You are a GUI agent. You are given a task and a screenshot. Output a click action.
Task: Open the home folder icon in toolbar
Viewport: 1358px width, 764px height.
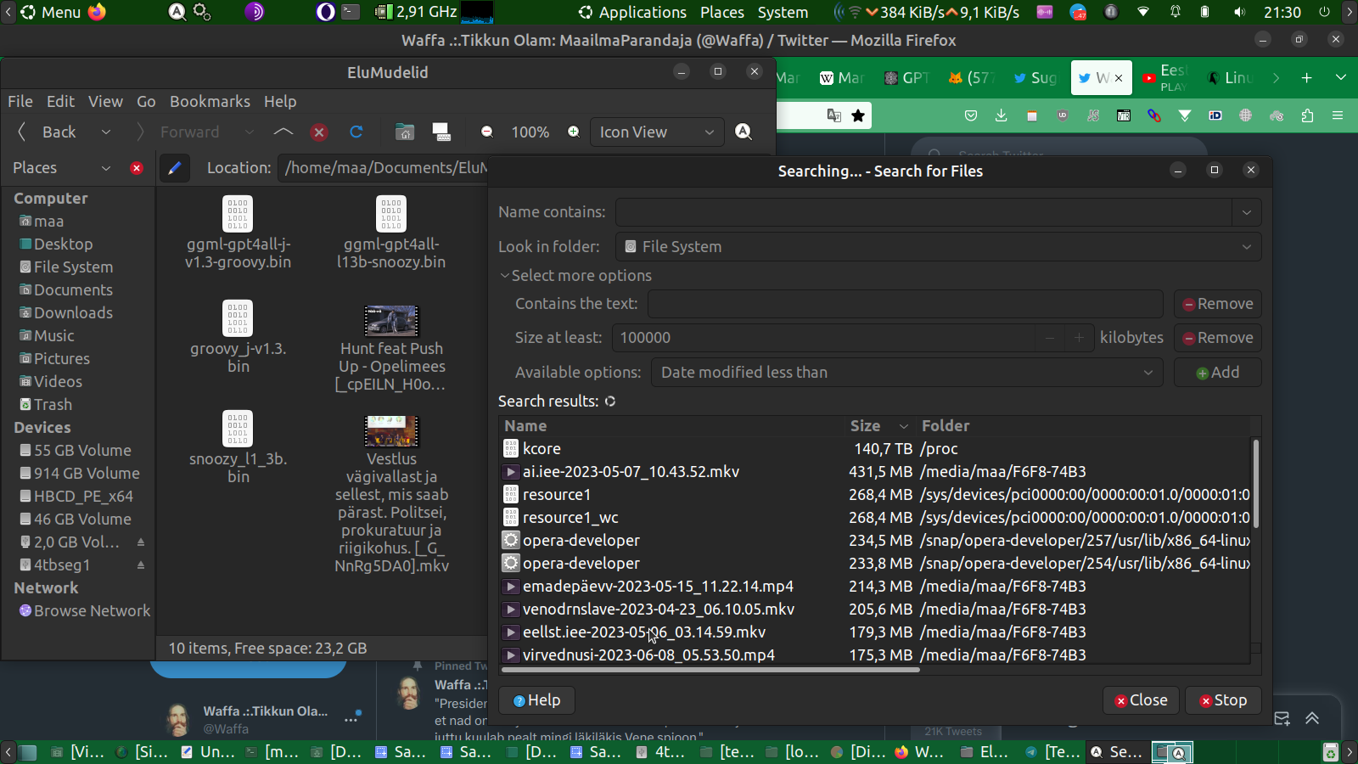(405, 132)
